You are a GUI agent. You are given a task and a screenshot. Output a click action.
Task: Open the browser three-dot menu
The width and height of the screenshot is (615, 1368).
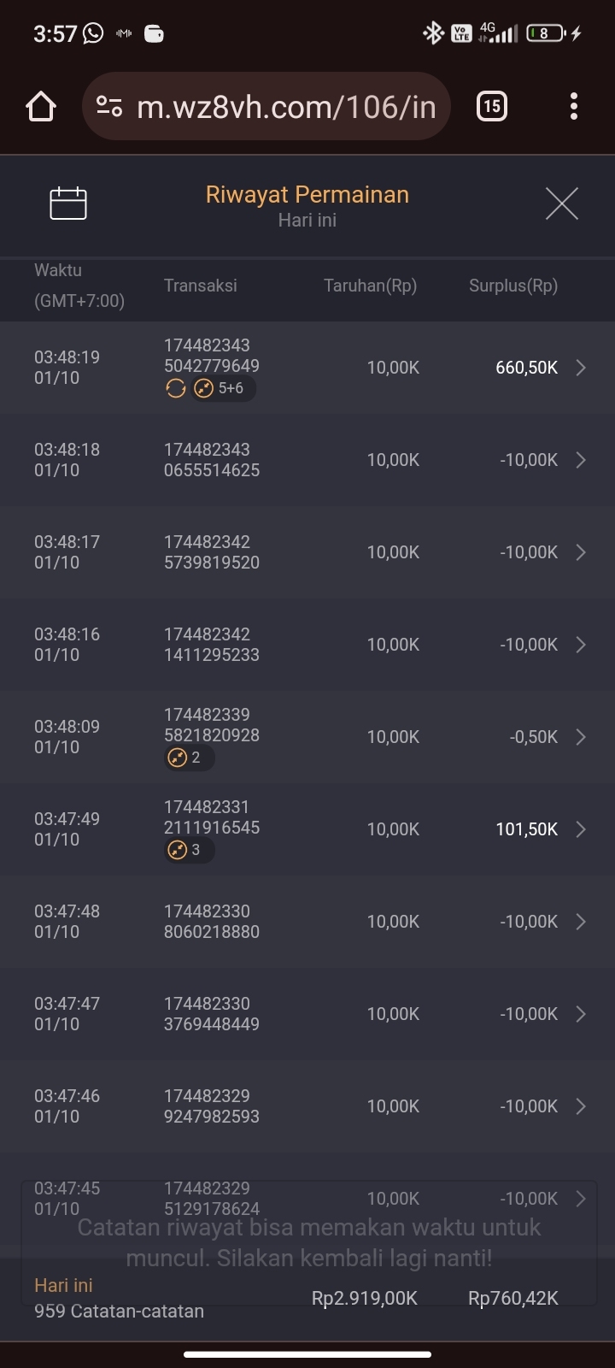pyautogui.click(x=574, y=107)
